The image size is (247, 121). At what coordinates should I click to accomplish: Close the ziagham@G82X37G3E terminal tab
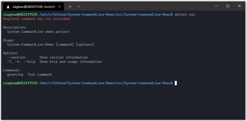click(59, 7)
